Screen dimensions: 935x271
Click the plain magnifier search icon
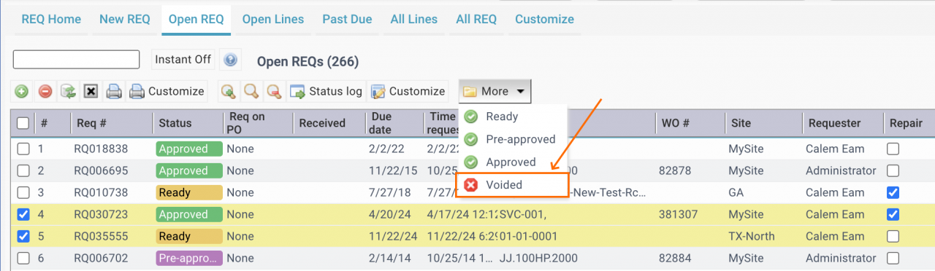[x=251, y=91]
